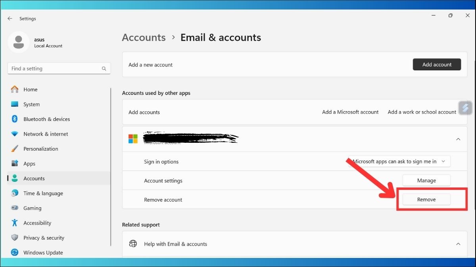Click the Sign in options row label
The image size is (476, 267).
pos(161,162)
